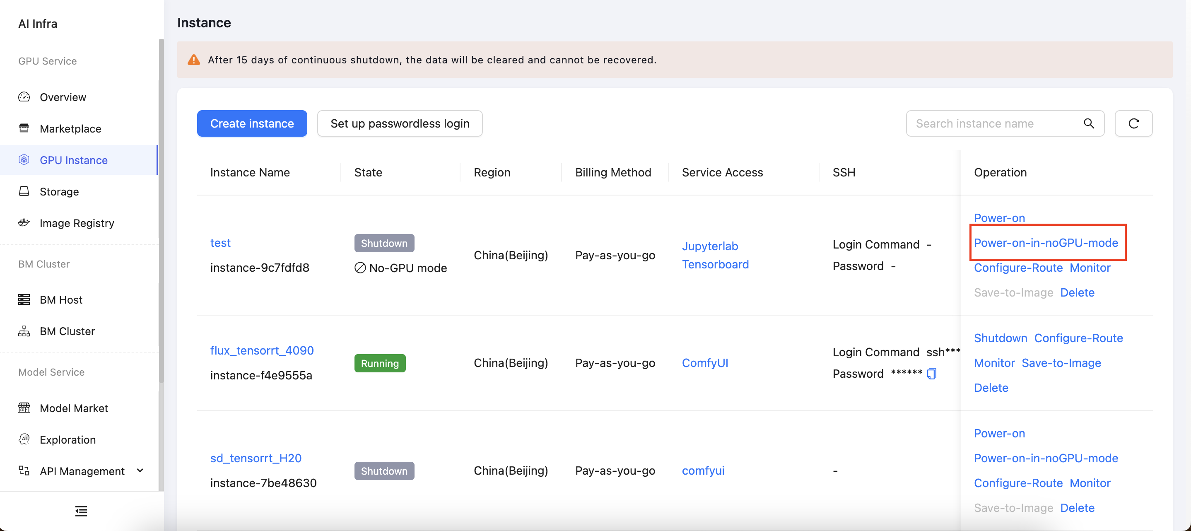Click the No-GPU mode label
Viewport: 1191px width, 531px height.
400,268
